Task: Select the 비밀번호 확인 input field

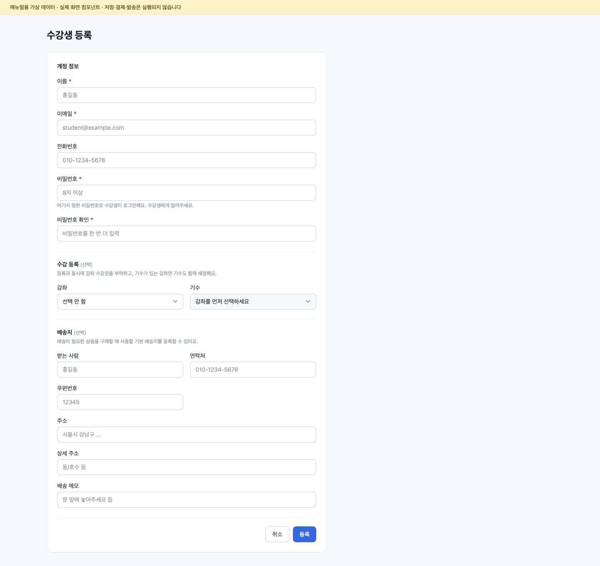Action: (x=187, y=234)
